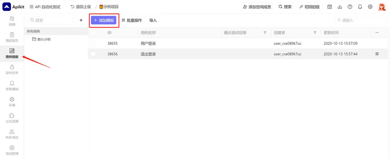
Task: Click the download icon in top bar
Action: tap(340, 7)
